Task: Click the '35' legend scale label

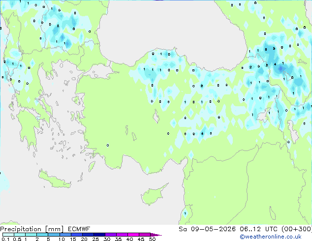Action: point(118,239)
